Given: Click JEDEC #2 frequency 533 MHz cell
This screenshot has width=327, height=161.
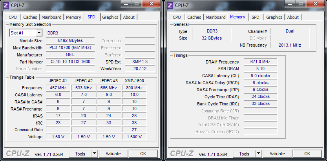Looking at the screenshot, I should coord(84,88).
